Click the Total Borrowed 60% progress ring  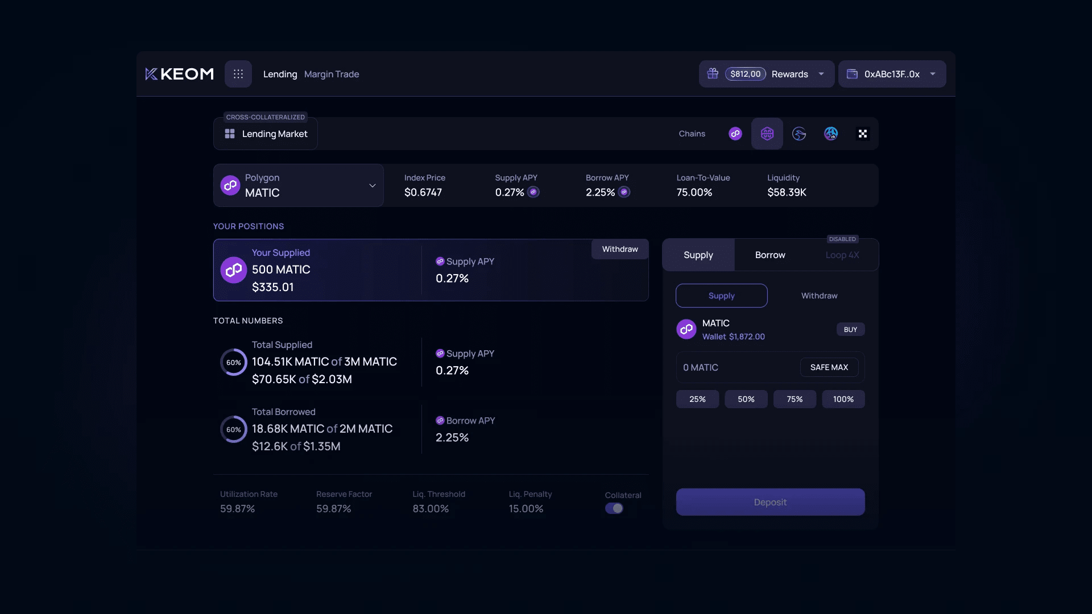click(234, 429)
